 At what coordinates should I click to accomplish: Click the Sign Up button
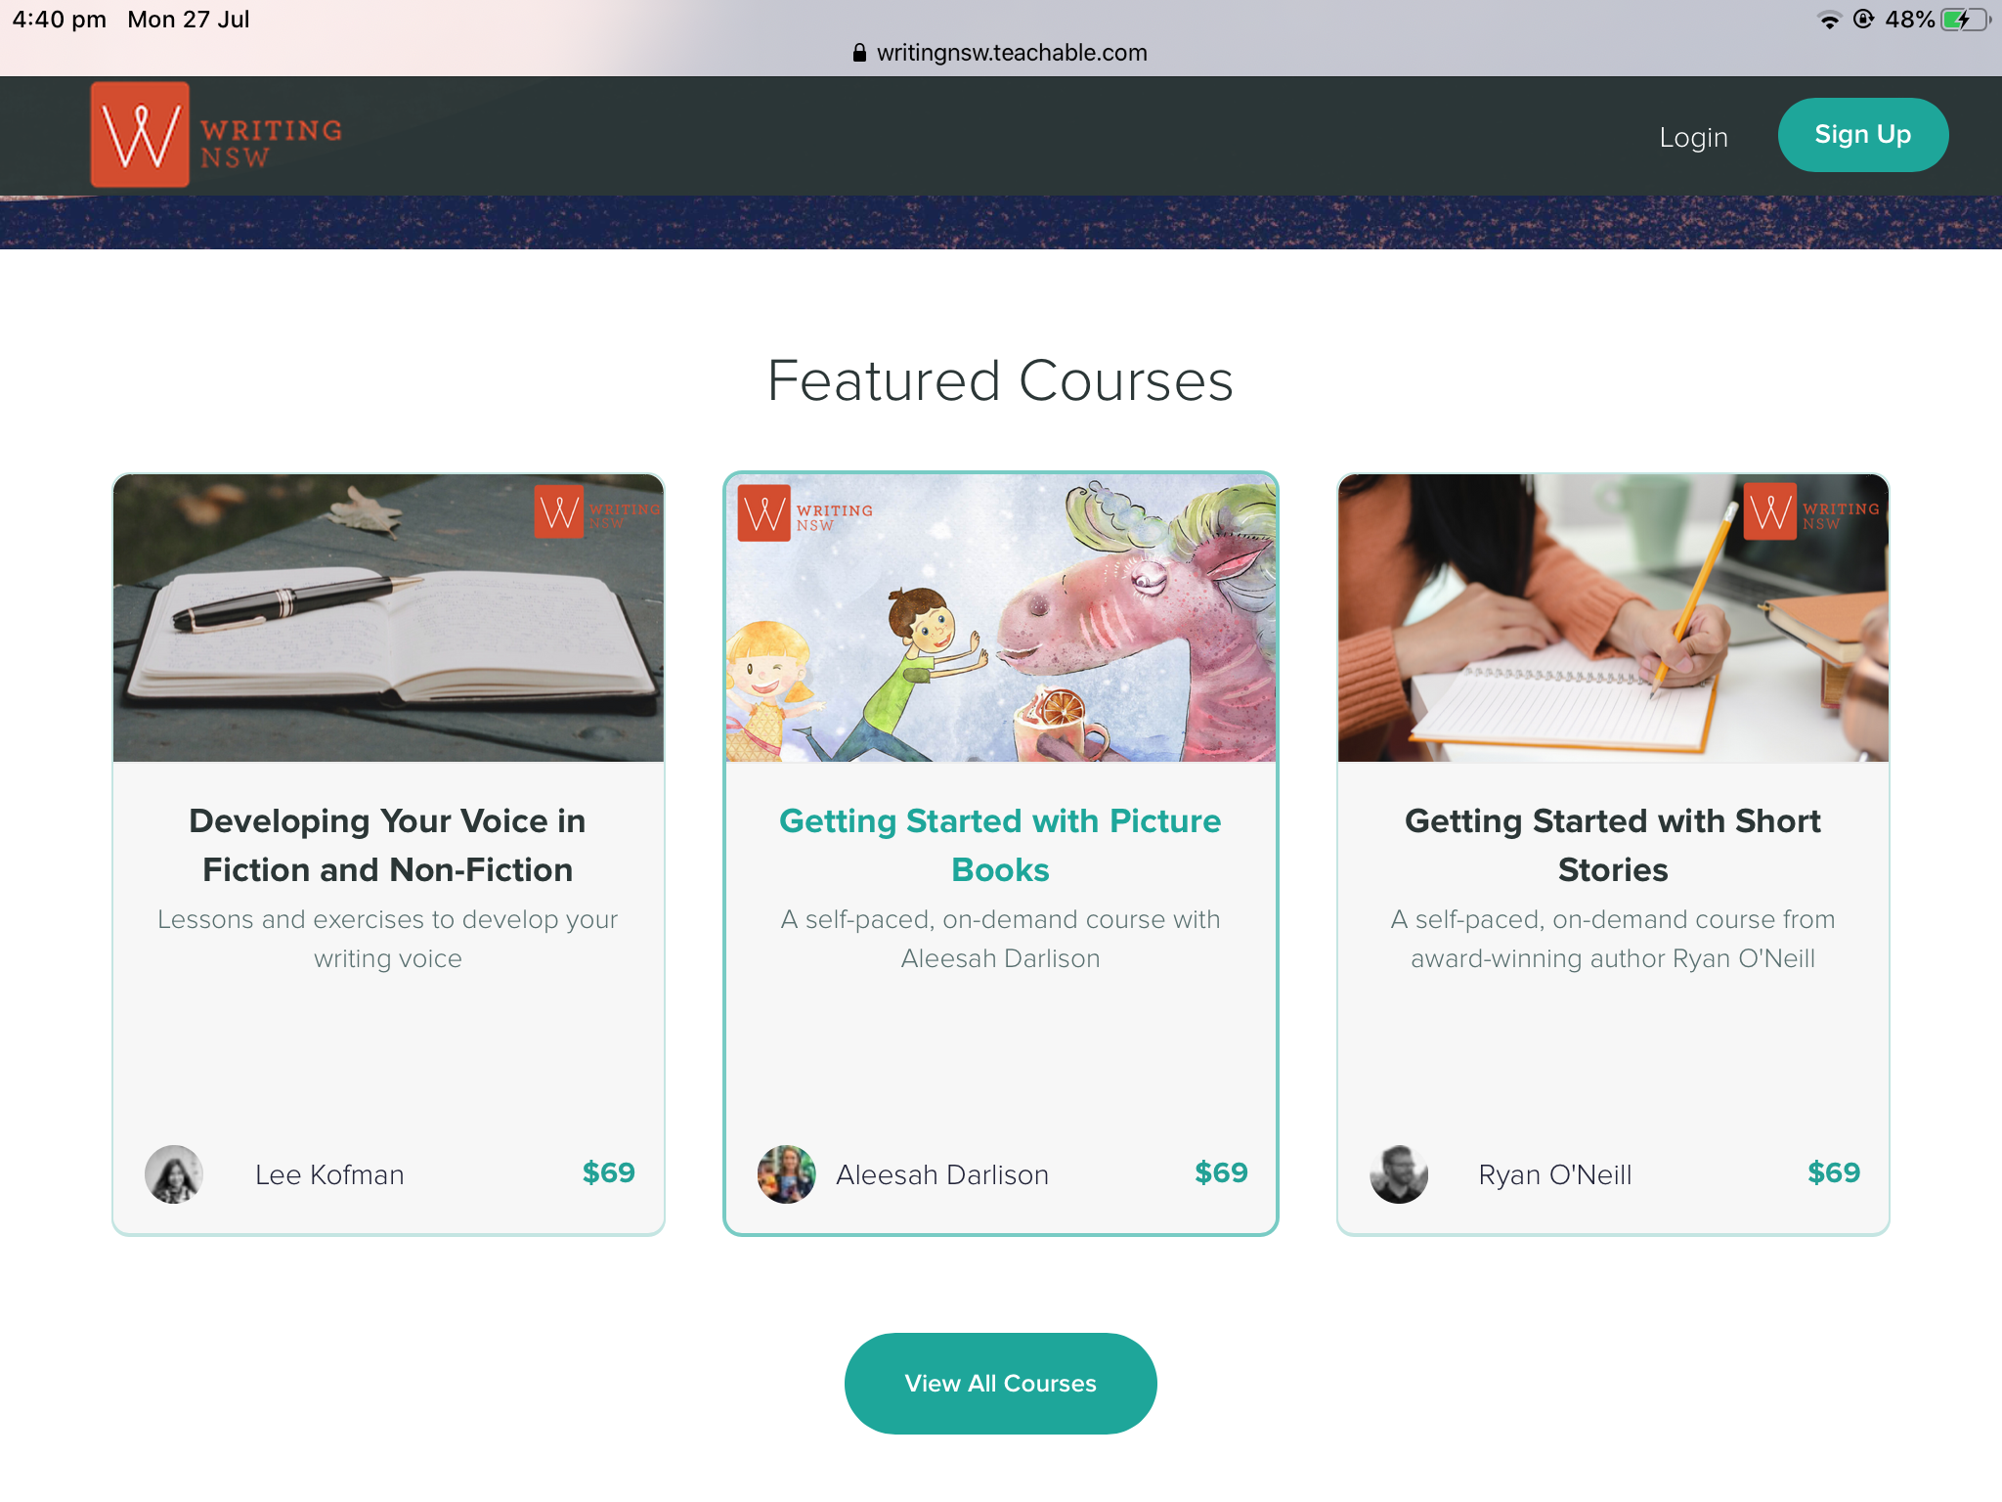tap(1862, 135)
